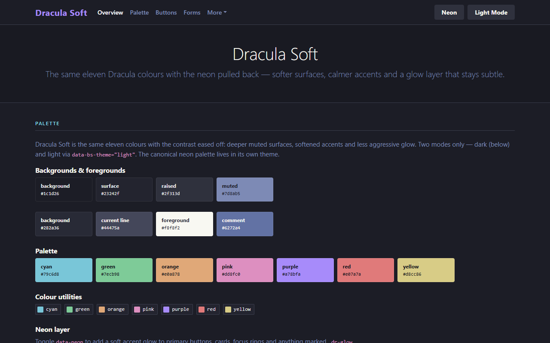The height and width of the screenshot is (343, 550).
Task: Expand the More dropdown menu
Action: (217, 12)
